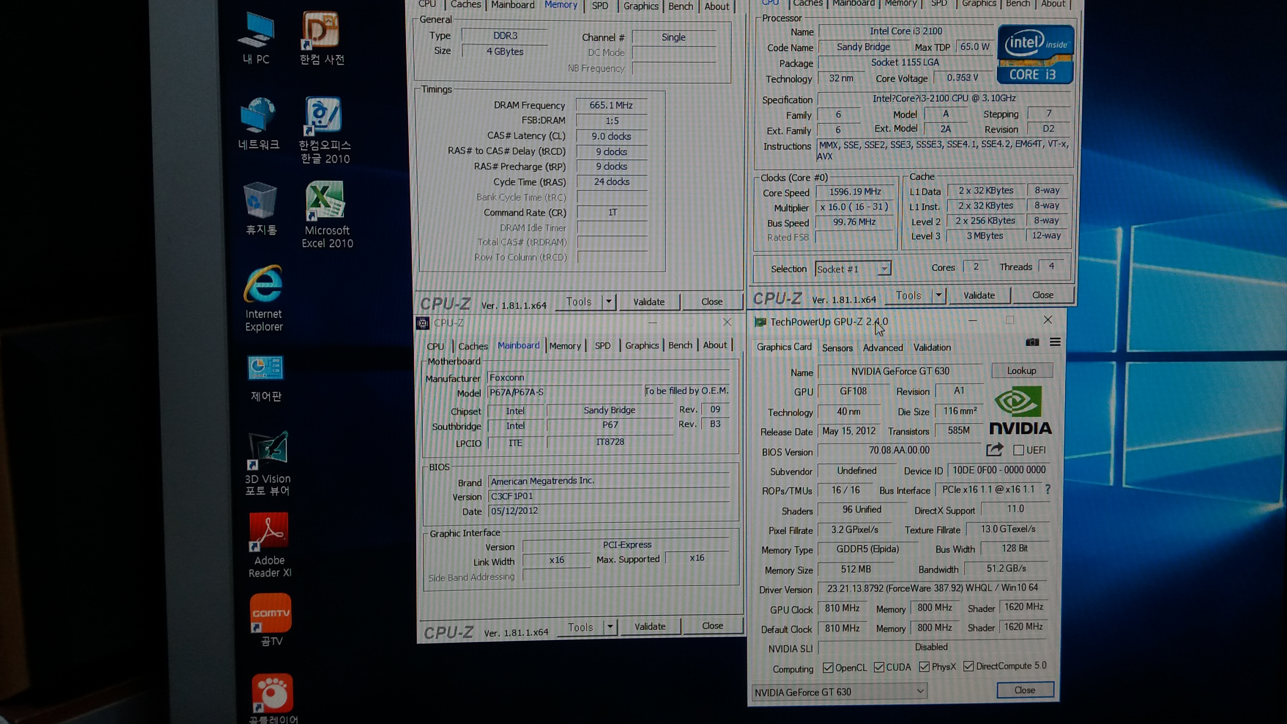Viewport: 1287px width, 724px height.
Task: Open the Socket #1 selection dropdown
Action: tap(853, 269)
